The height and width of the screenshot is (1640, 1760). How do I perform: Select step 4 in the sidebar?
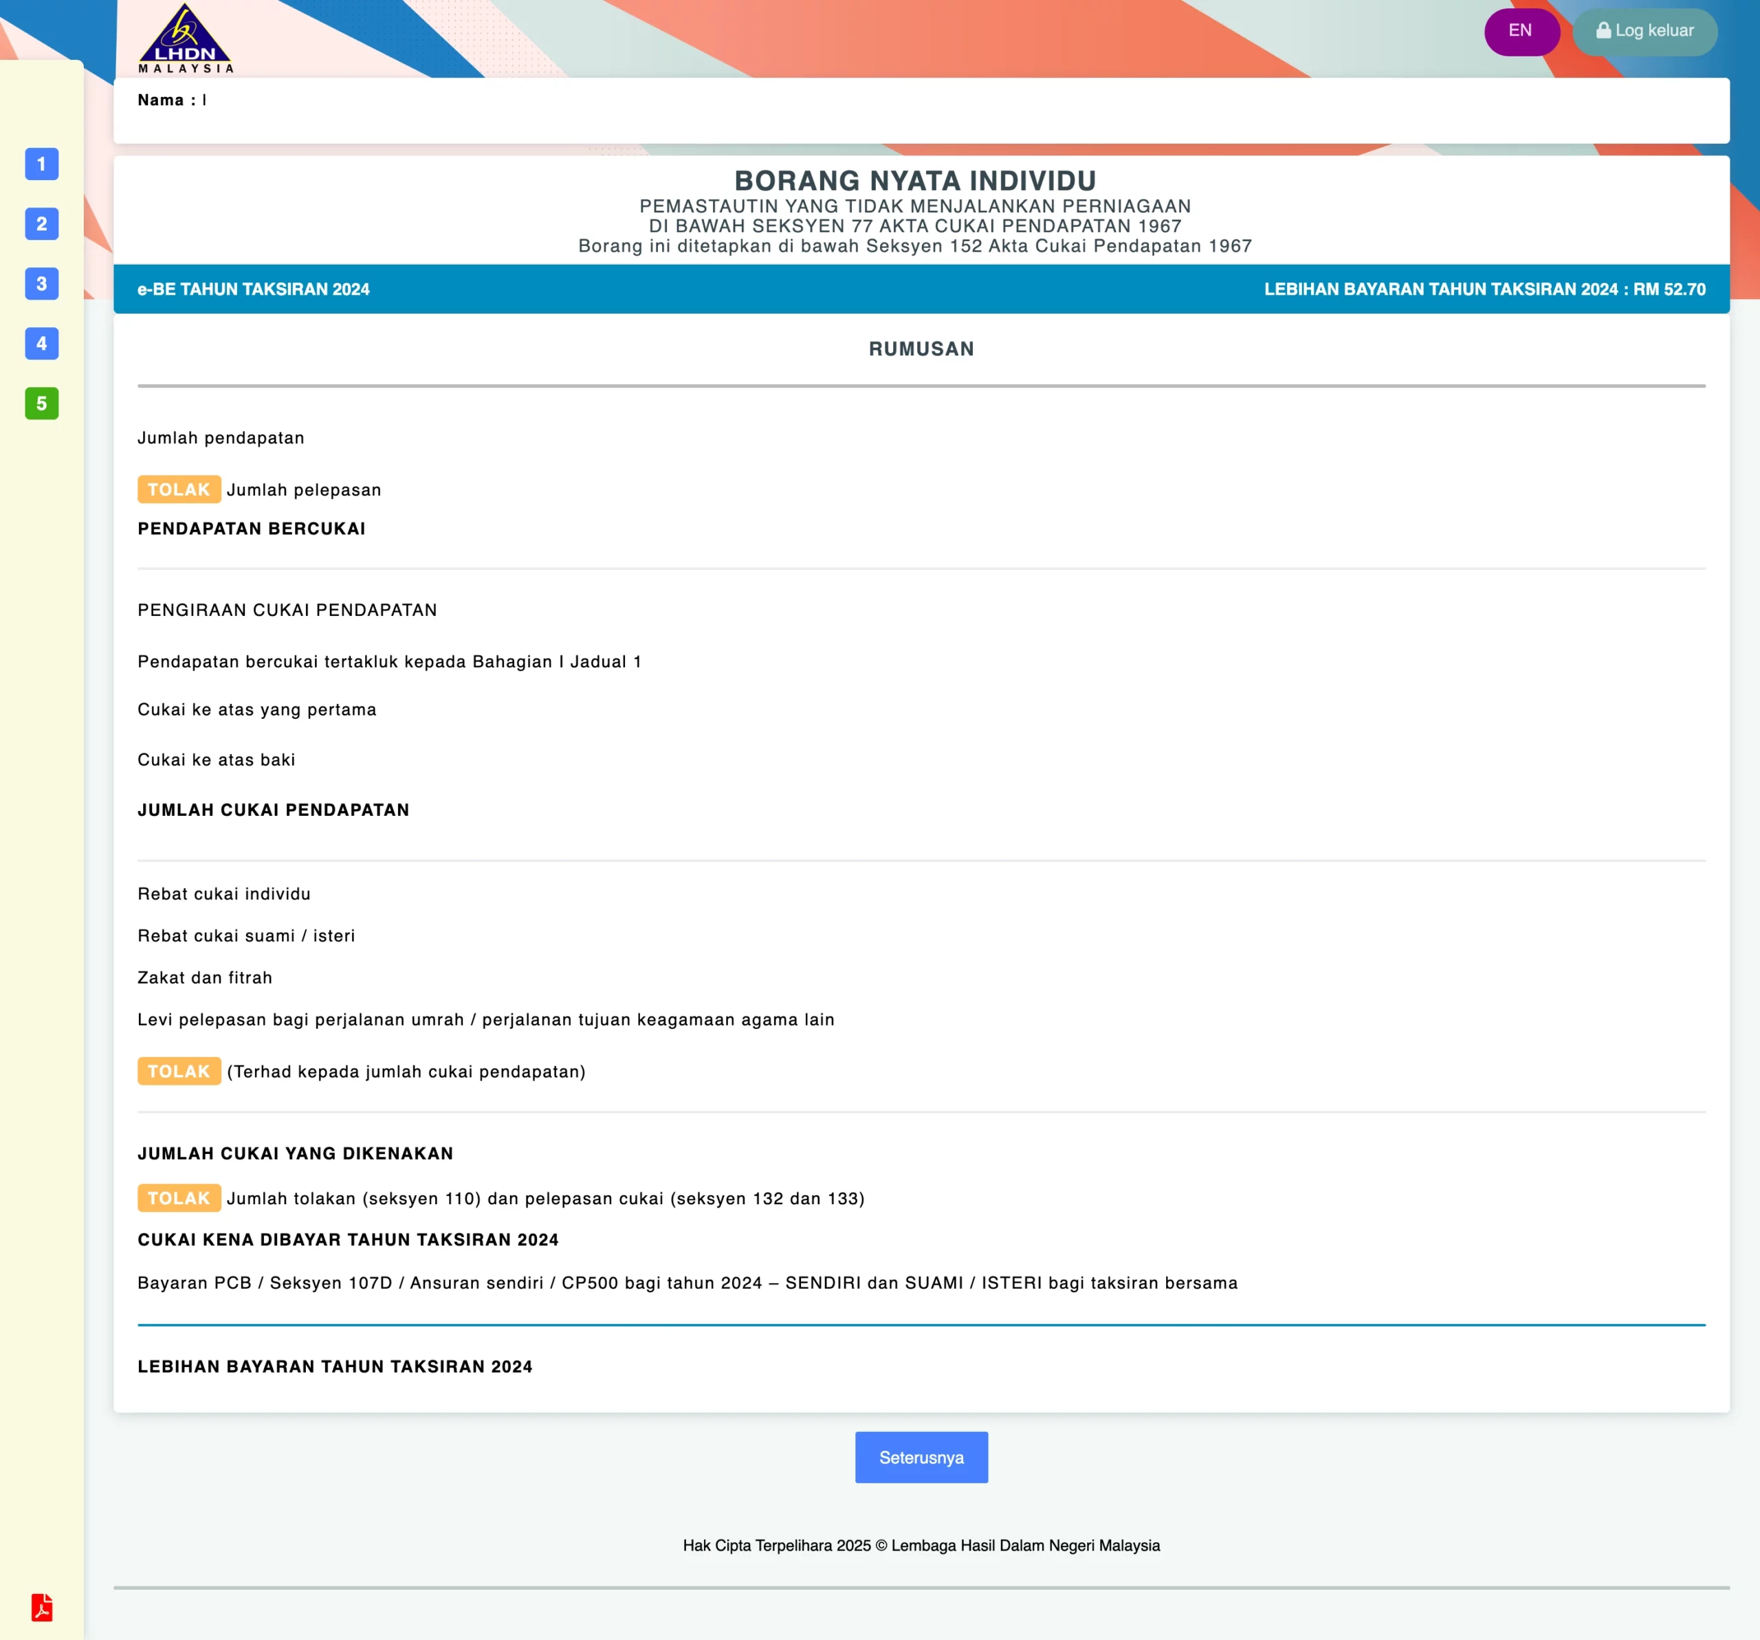(42, 344)
